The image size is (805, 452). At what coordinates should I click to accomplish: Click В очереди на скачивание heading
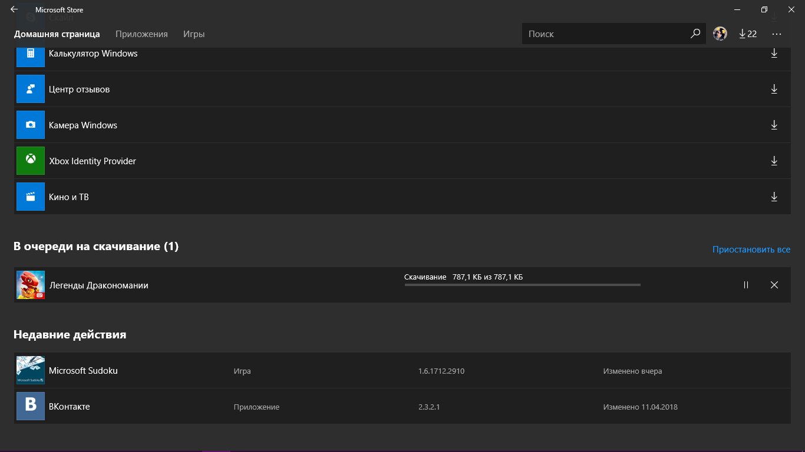tap(96, 246)
